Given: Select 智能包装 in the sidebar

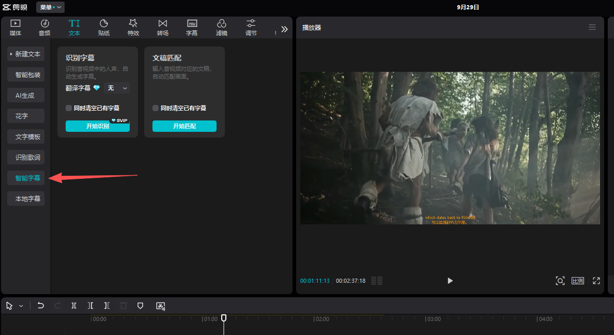Looking at the screenshot, I should click(26, 74).
